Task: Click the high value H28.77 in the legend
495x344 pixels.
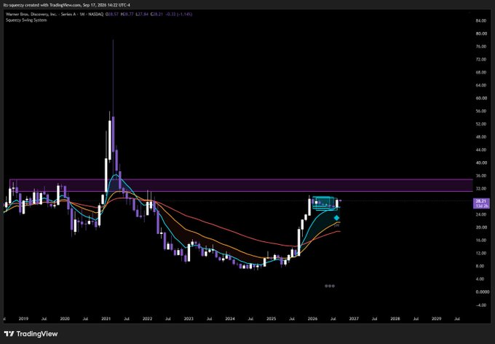Action: tap(127, 15)
